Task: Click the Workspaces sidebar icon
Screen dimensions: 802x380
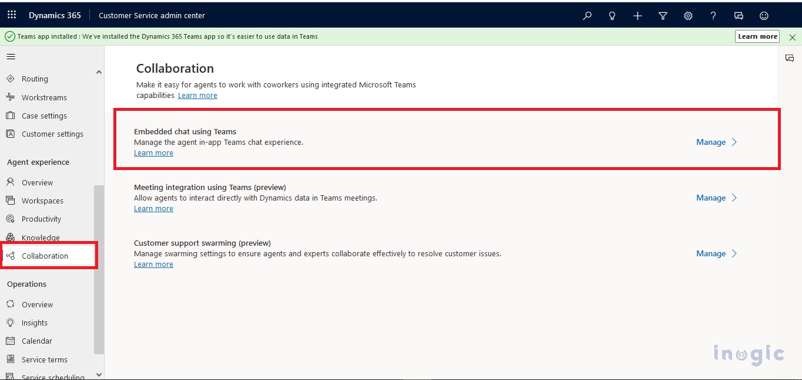Action: 10,201
